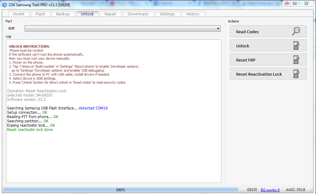The width and height of the screenshot is (316, 194).
Task: Click 'Reset reactivatin lock done' log line
Action: [30, 130]
